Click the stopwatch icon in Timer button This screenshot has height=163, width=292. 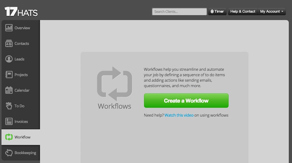(212, 12)
